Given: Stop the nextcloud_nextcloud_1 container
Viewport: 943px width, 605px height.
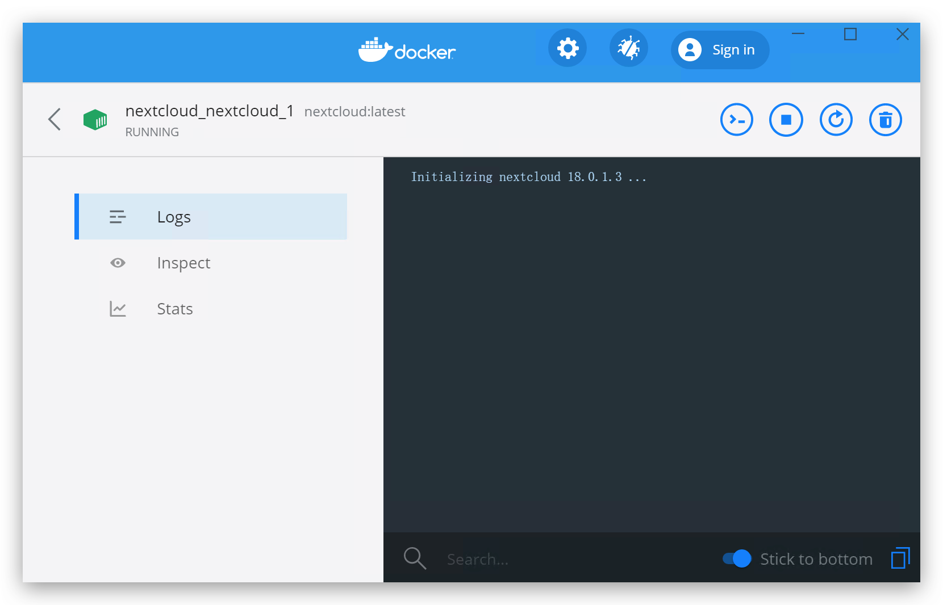Looking at the screenshot, I should click(x=786, y=120).
